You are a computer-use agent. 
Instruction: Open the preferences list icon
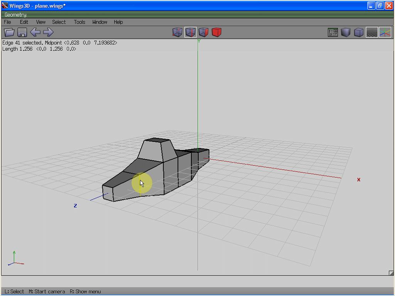point(333,32)
